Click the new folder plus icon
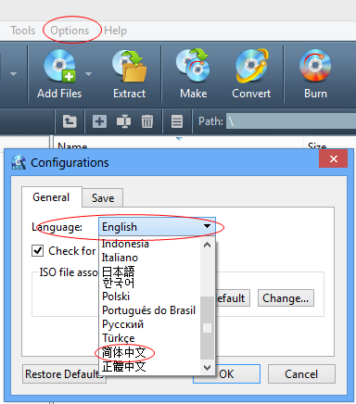Viewport: 356px width, 404px height. click(x=99, y=121)
